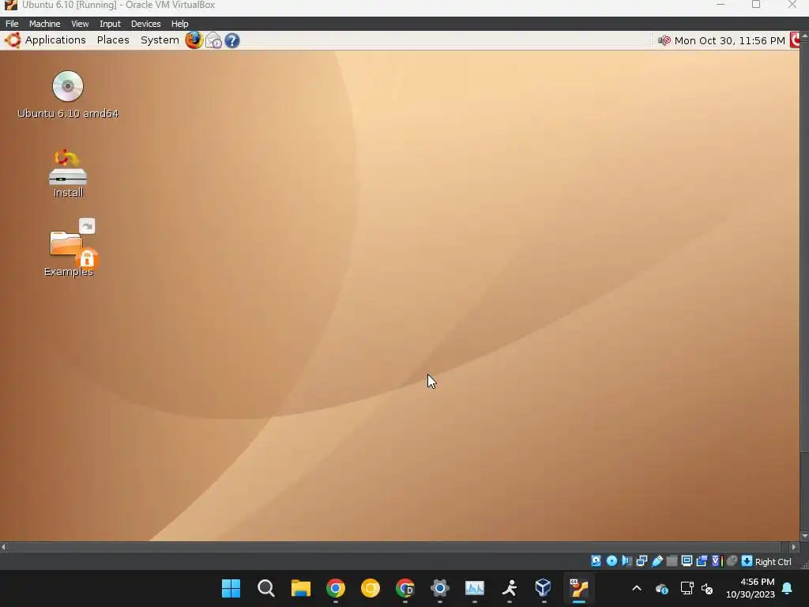Click the display settings status icon

687,561
